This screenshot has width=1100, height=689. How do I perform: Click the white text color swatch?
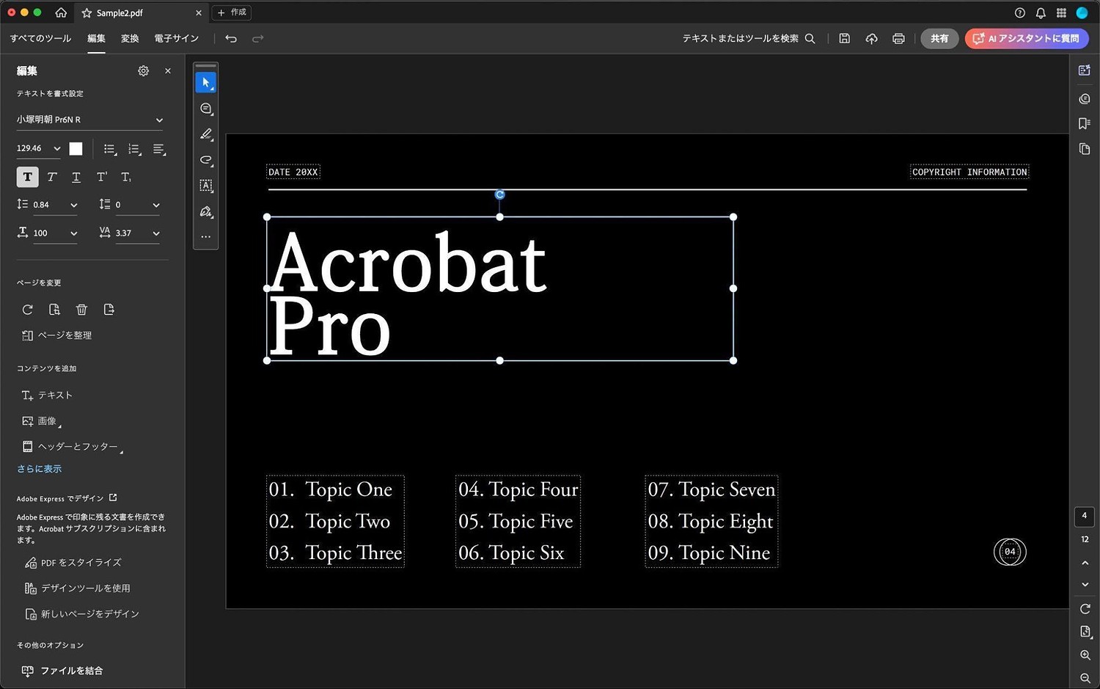coord(76,149)
